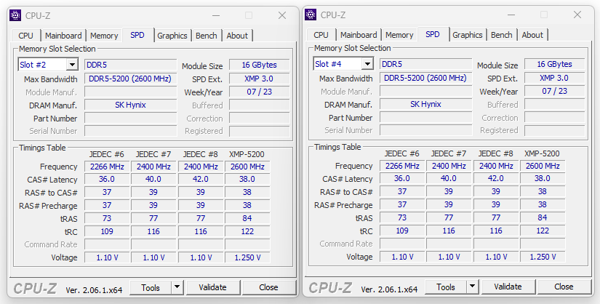Click 1.250 V XMP voltage in right window

[543, 257]
